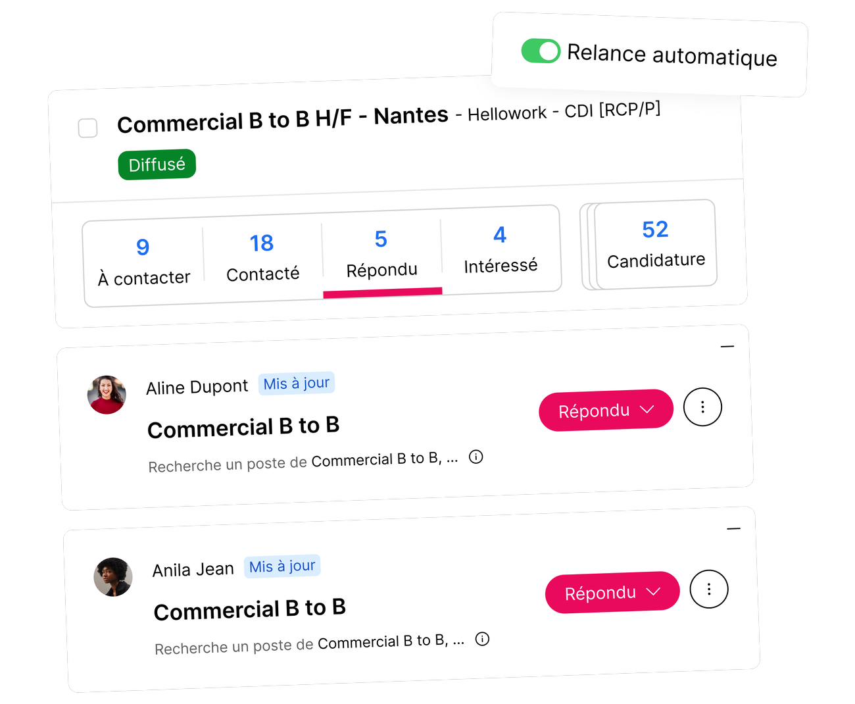Open Répondu status dropdown for Aline Dupont
Viewport: 855px width, 704px height.
tap(606, 411)
